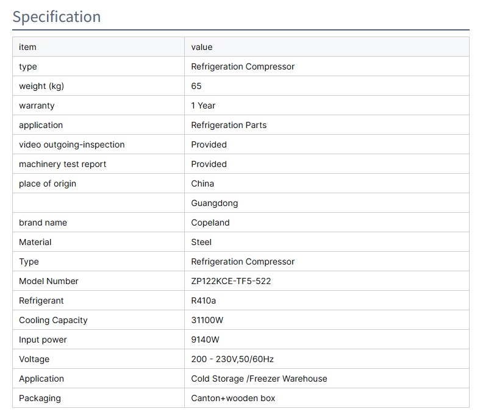
Task: Click the 'item' column header cell
Action: [27, 47]
